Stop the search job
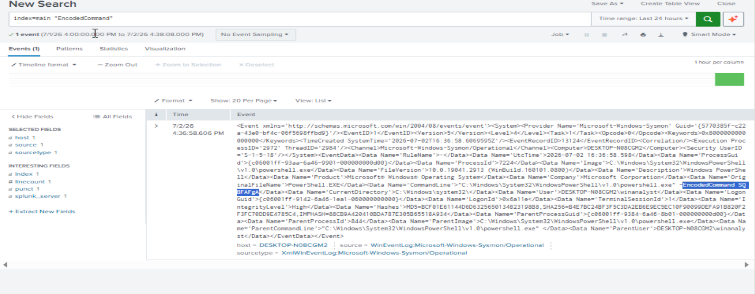Image resolution: width=755 pixels, height=294 pixels. pos(604,35)
